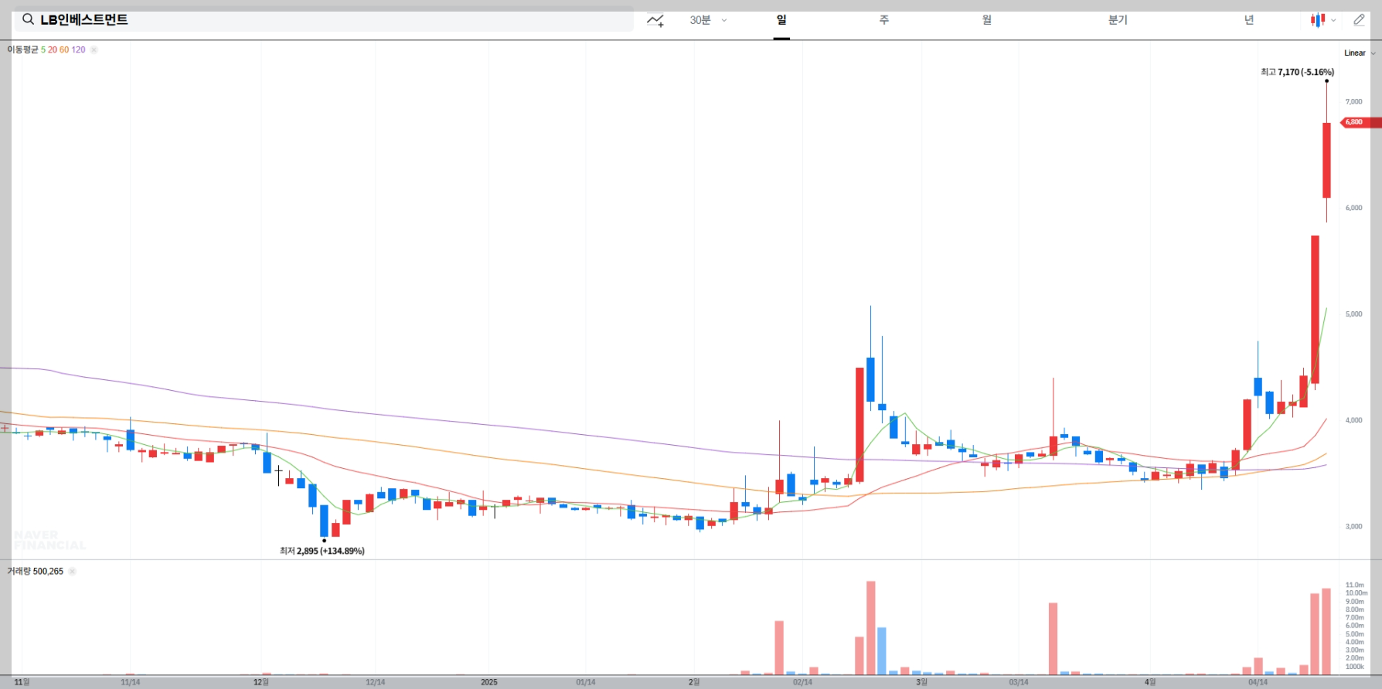Screen dimensions: 1382x689
Task: Focus the LB인베스트먼트 search field
Action: click(324, 19)
